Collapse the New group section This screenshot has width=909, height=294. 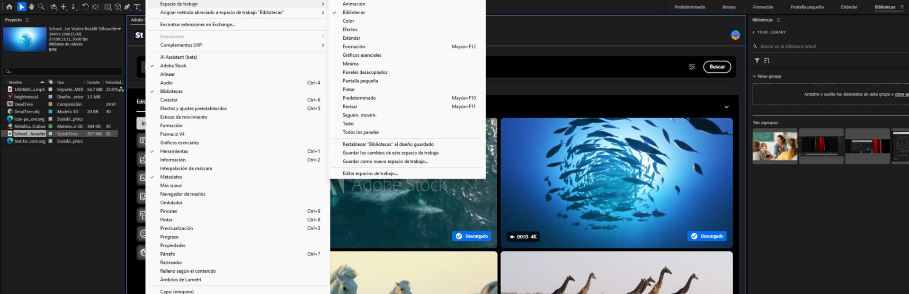754,76
